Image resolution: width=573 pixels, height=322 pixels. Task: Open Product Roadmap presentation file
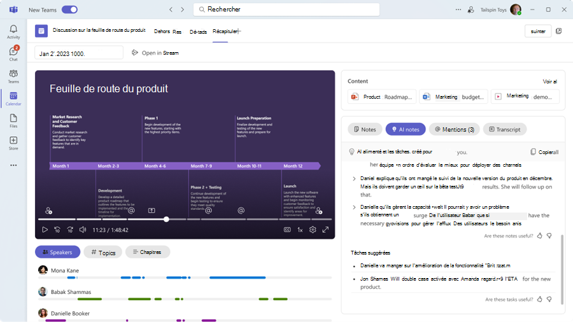[x=382, y=97]
